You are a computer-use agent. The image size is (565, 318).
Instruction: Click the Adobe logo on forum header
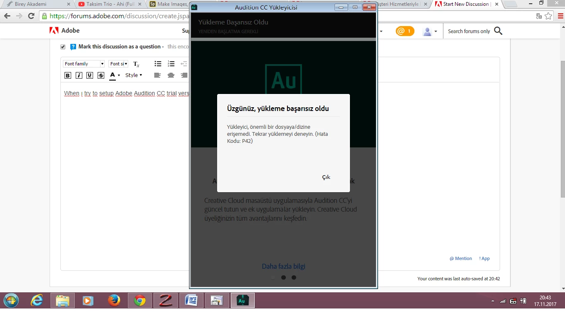(x=64, y=31)
